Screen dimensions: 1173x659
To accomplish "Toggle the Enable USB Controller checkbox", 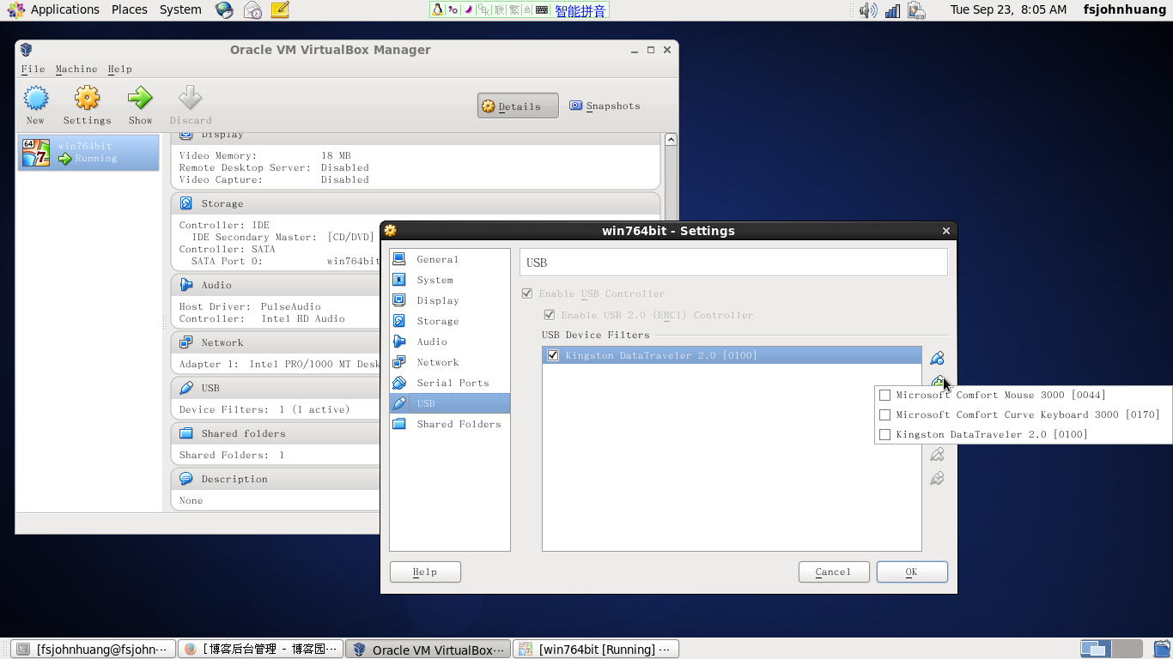I will coord(527,293).
